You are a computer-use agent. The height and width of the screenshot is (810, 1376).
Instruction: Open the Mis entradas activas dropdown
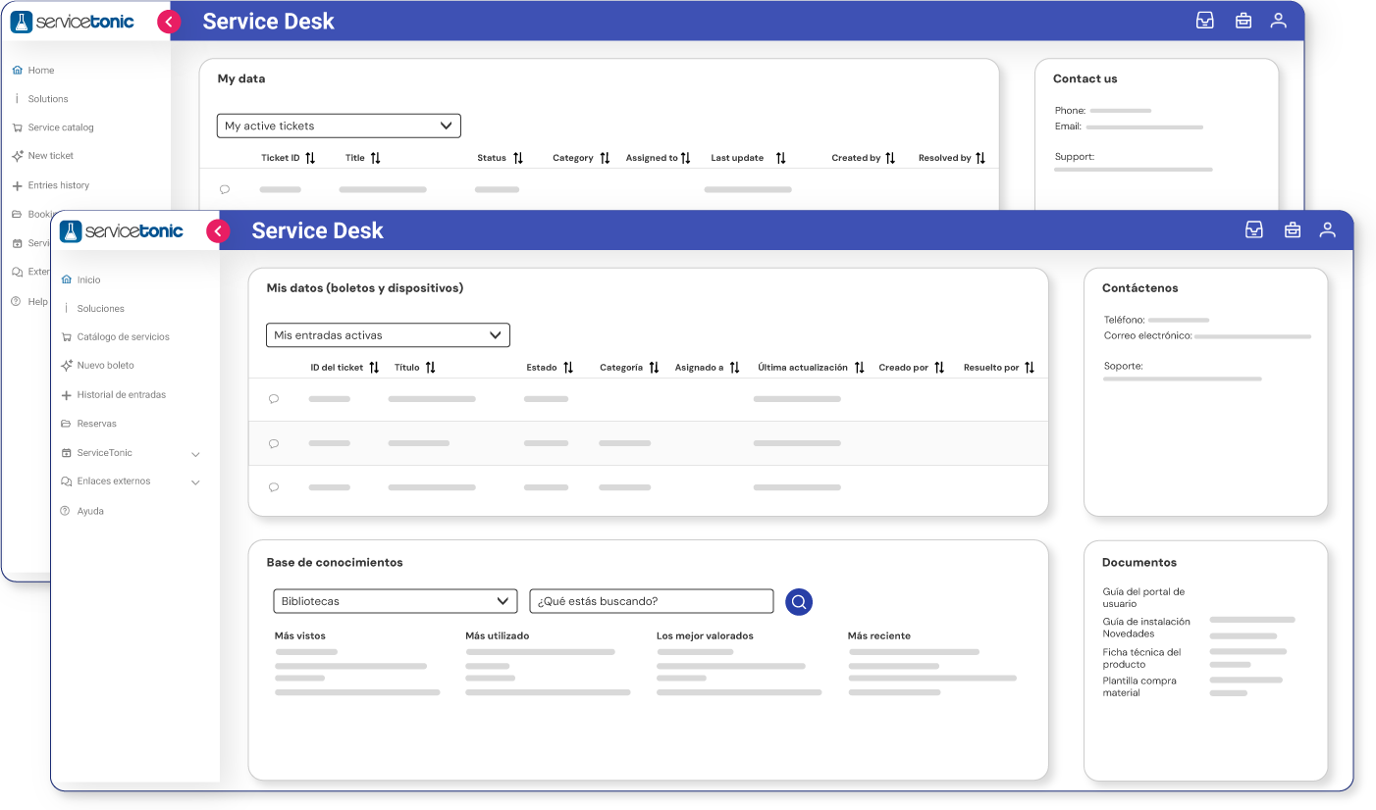(388, 335)
